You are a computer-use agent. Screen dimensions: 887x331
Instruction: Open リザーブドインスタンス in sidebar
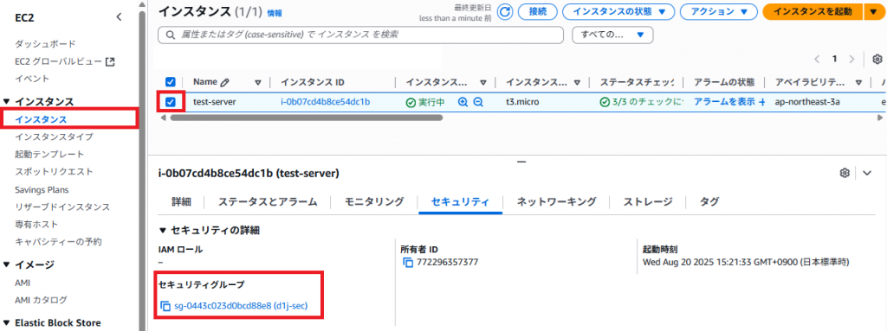click(x=62, y=207)
